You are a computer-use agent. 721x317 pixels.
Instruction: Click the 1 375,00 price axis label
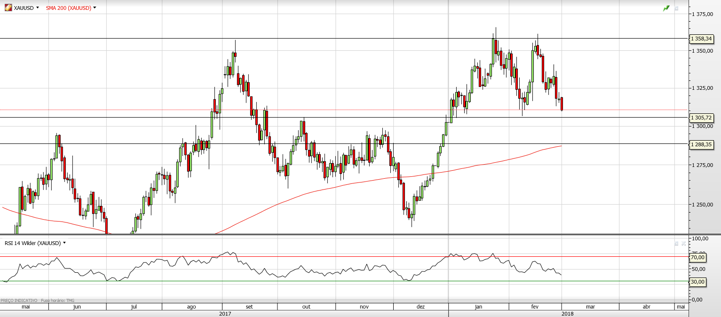tap(703, 15)
